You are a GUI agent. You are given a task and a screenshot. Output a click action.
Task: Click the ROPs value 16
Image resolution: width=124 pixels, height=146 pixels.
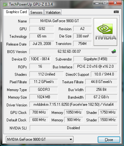(40, 66)
